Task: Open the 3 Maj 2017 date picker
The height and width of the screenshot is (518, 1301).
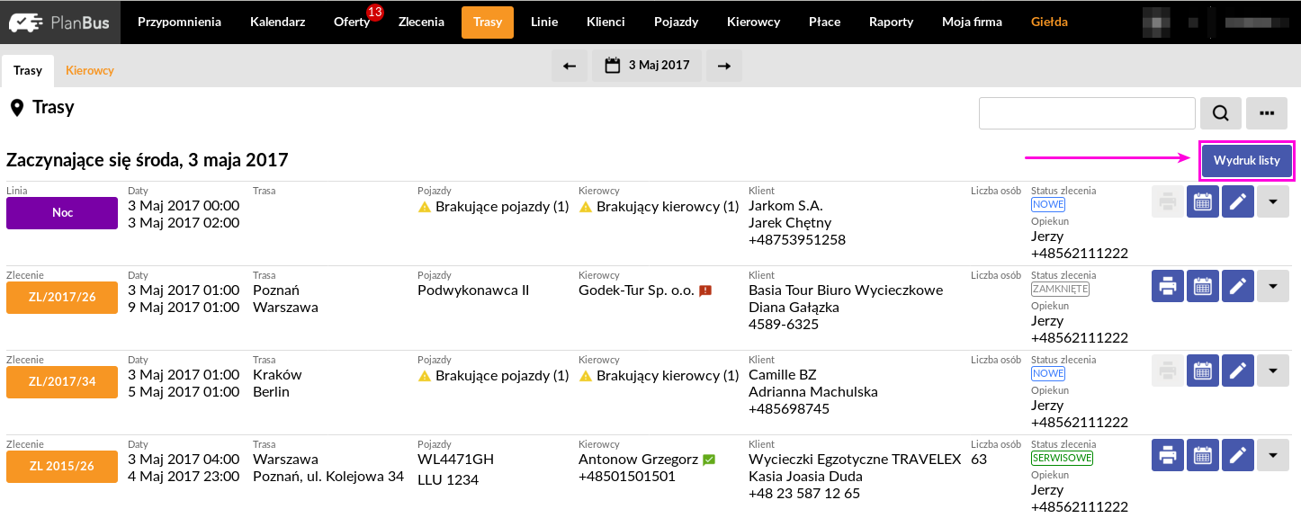Action: pos(647,66)
